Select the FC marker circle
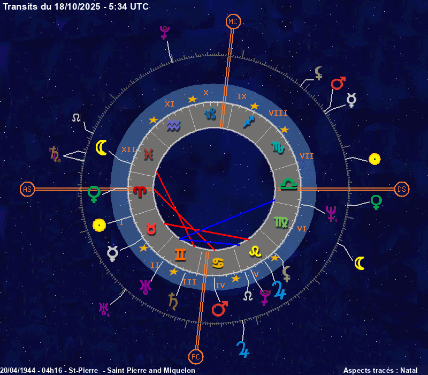The height and width of the screenshot is (375, 428). click(x=196, y=356)
